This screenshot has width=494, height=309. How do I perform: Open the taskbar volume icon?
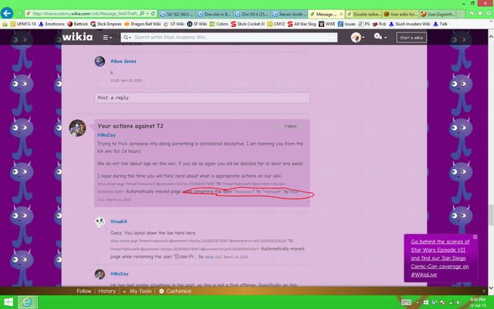coord(459,303)
